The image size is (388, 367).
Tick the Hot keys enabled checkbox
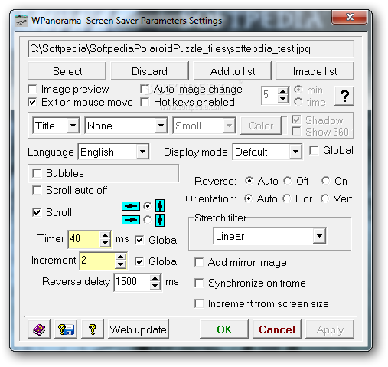coord(145,103)
